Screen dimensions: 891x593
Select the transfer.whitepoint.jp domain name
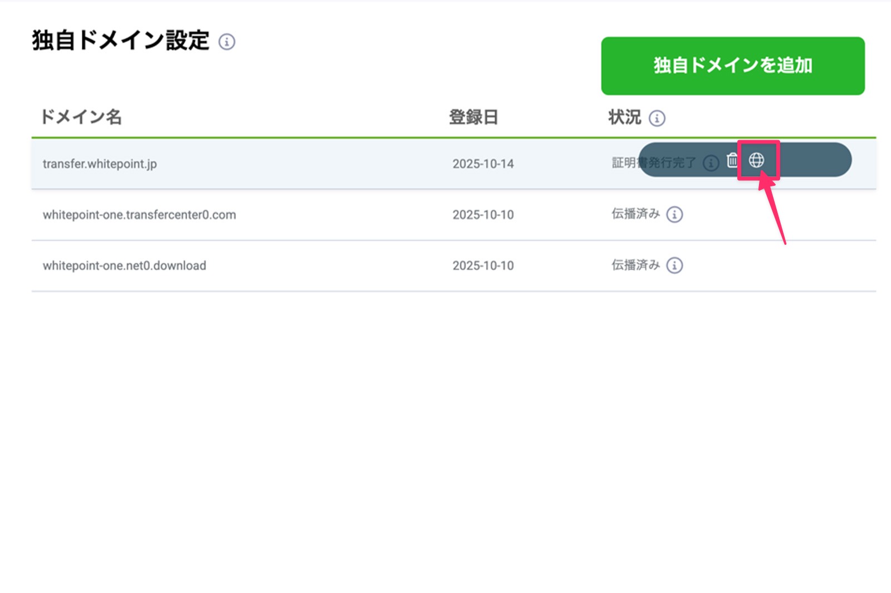(x=100, y=164)
